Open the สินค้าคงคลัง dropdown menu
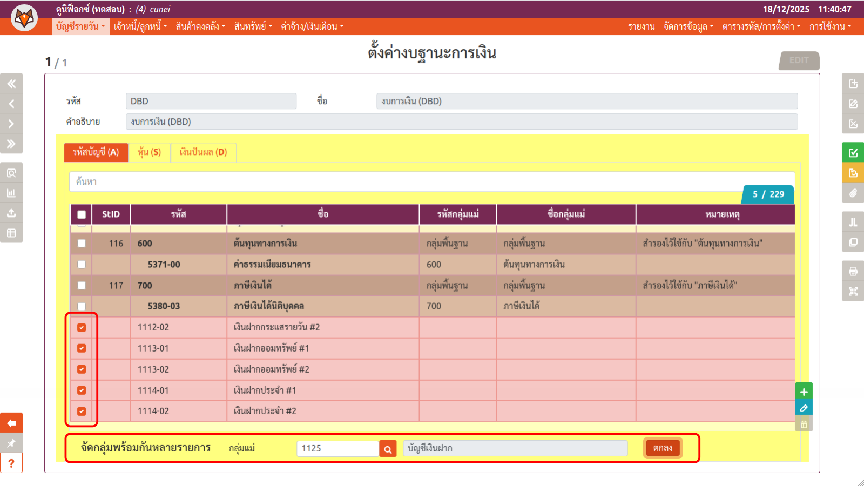 pyautogui.click(x=200, y=26)
